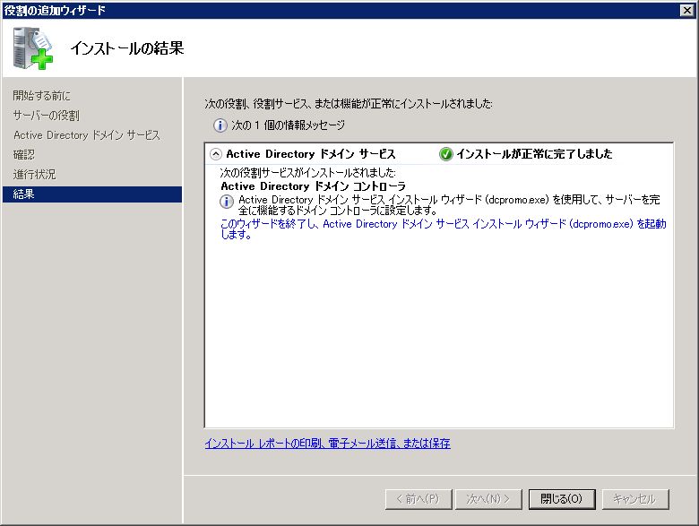Click インストールの結果 heading text
The width and height of the screenshot is (699, 526).
tap(127, 48)
